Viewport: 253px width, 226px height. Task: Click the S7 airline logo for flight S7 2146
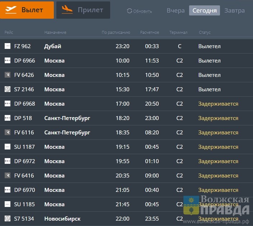[8, 89]
